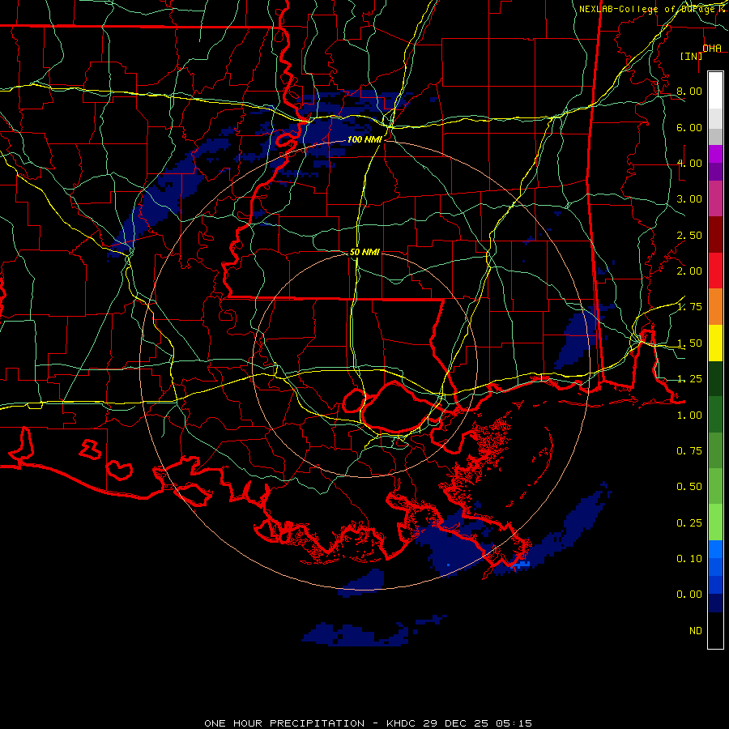Click the 0.50 legend value
The height and width of the screenshot is (729, 729).
pos(689,487)
